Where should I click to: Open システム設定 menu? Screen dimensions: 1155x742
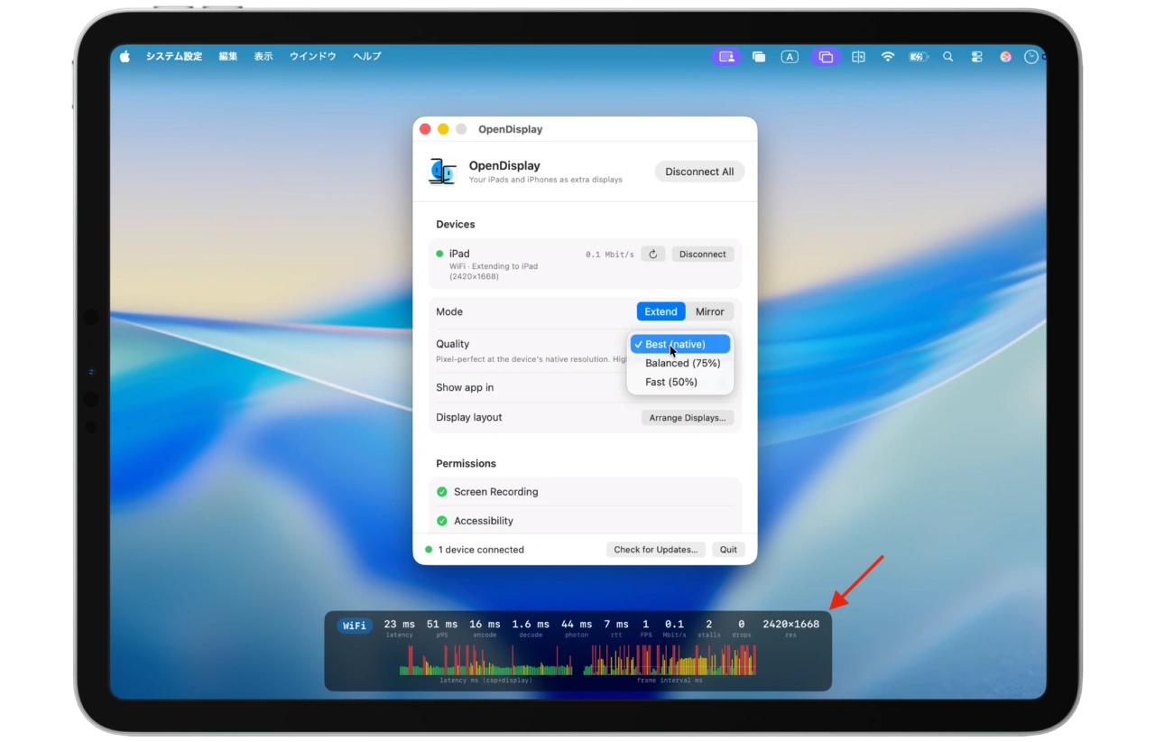click(x=174, y=56)
